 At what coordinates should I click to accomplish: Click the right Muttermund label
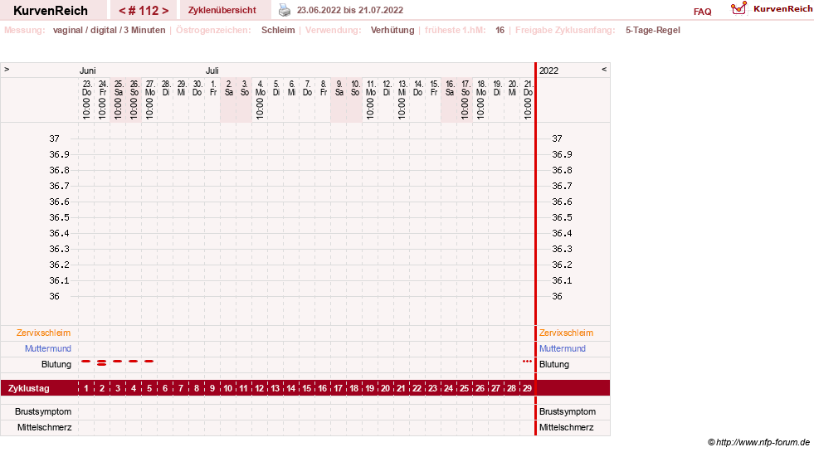563,348
